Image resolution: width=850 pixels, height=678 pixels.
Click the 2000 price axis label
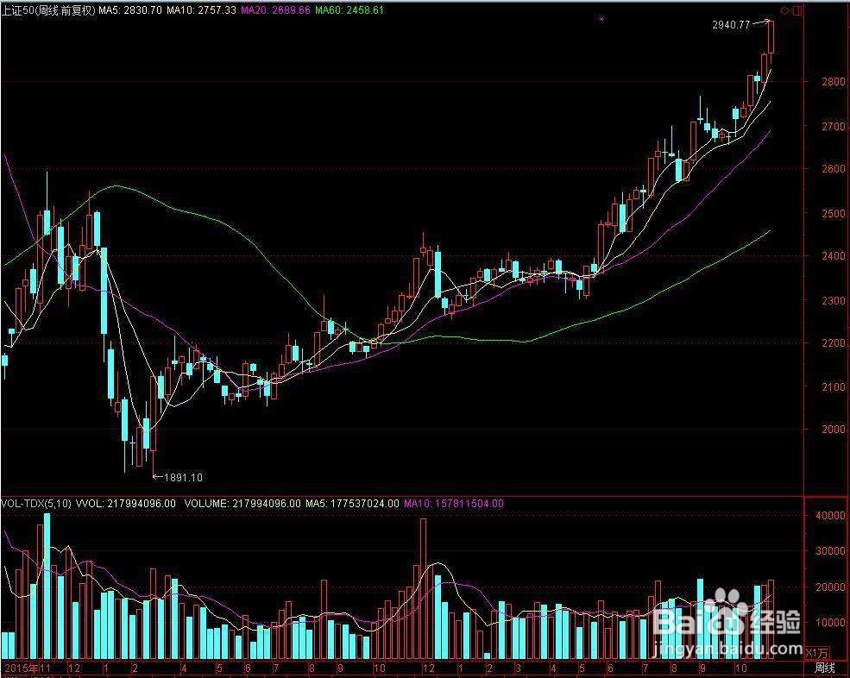(x=834, y=430)
